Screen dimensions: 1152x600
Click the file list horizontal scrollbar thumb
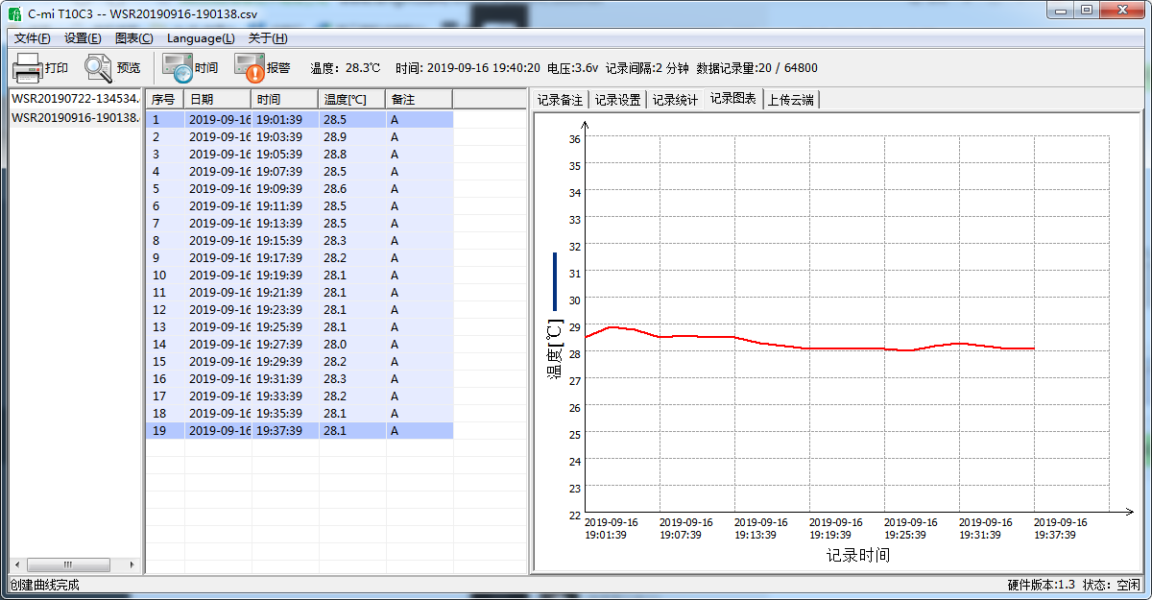68,564
